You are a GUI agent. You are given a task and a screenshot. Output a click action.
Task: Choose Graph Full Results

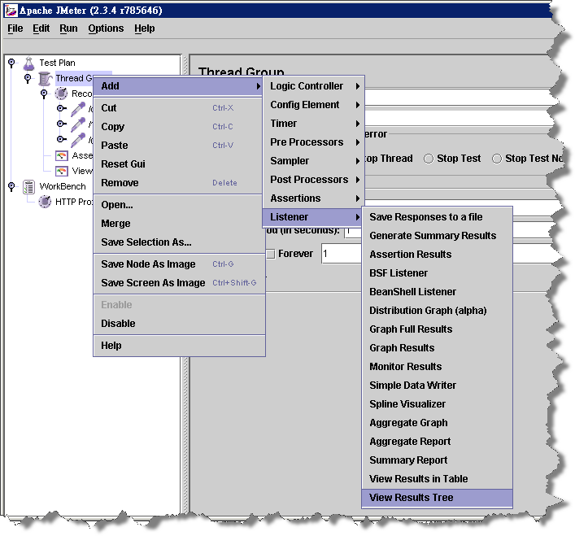(x=437, y=329)
